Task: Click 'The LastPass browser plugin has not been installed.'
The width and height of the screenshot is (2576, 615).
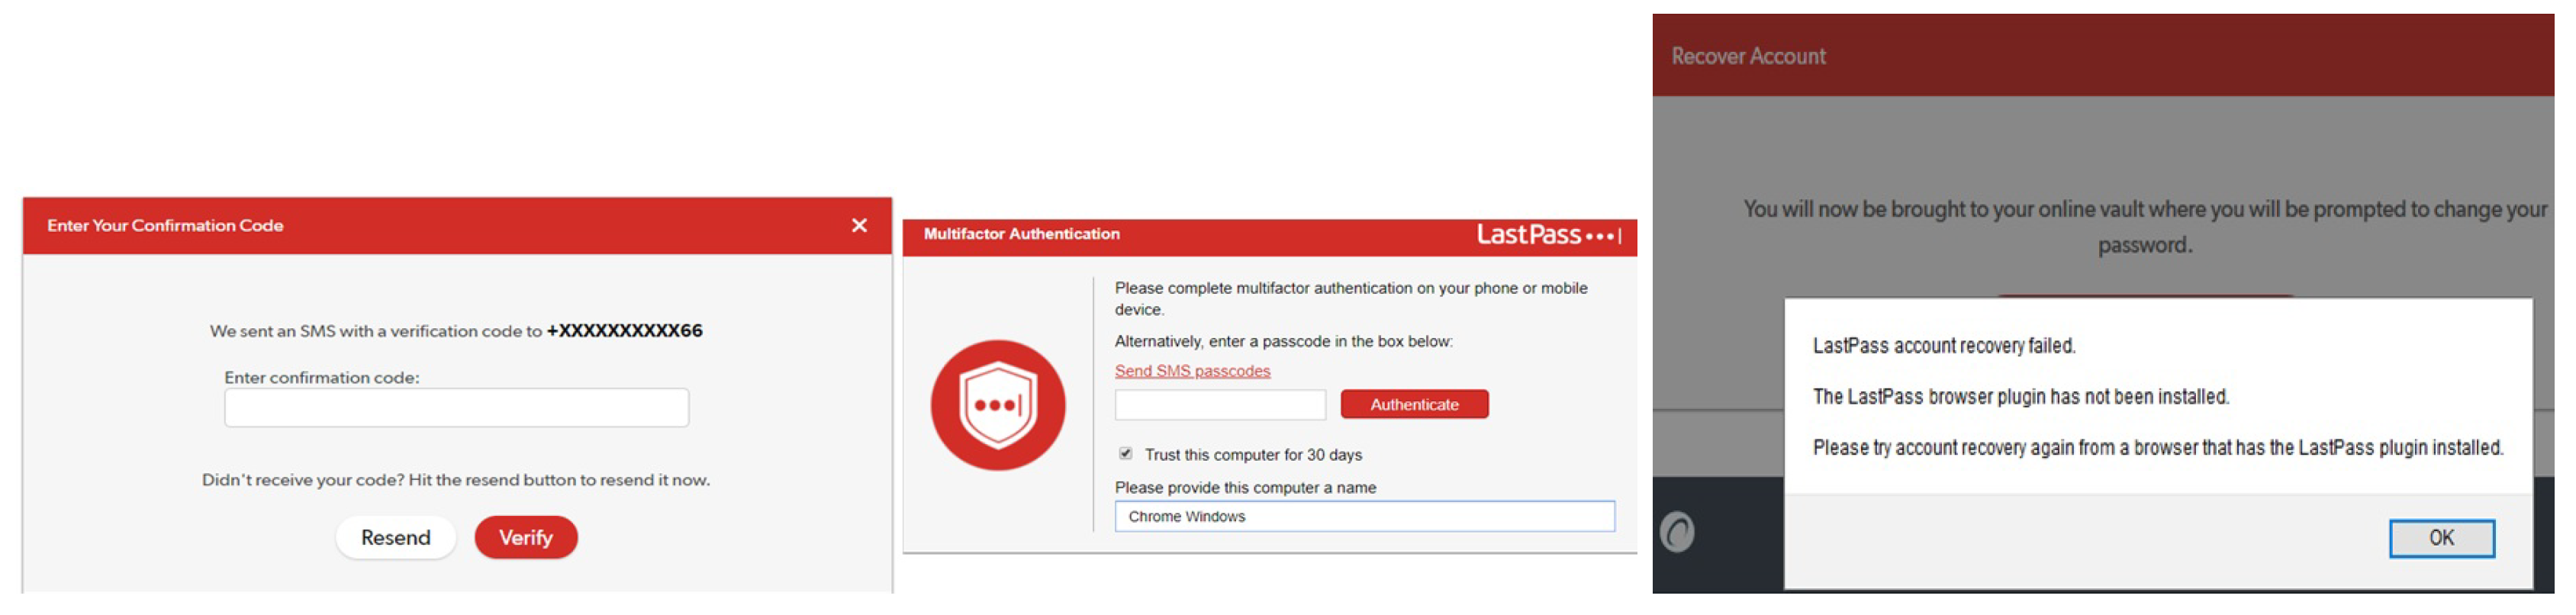Action: [2021, 397]
